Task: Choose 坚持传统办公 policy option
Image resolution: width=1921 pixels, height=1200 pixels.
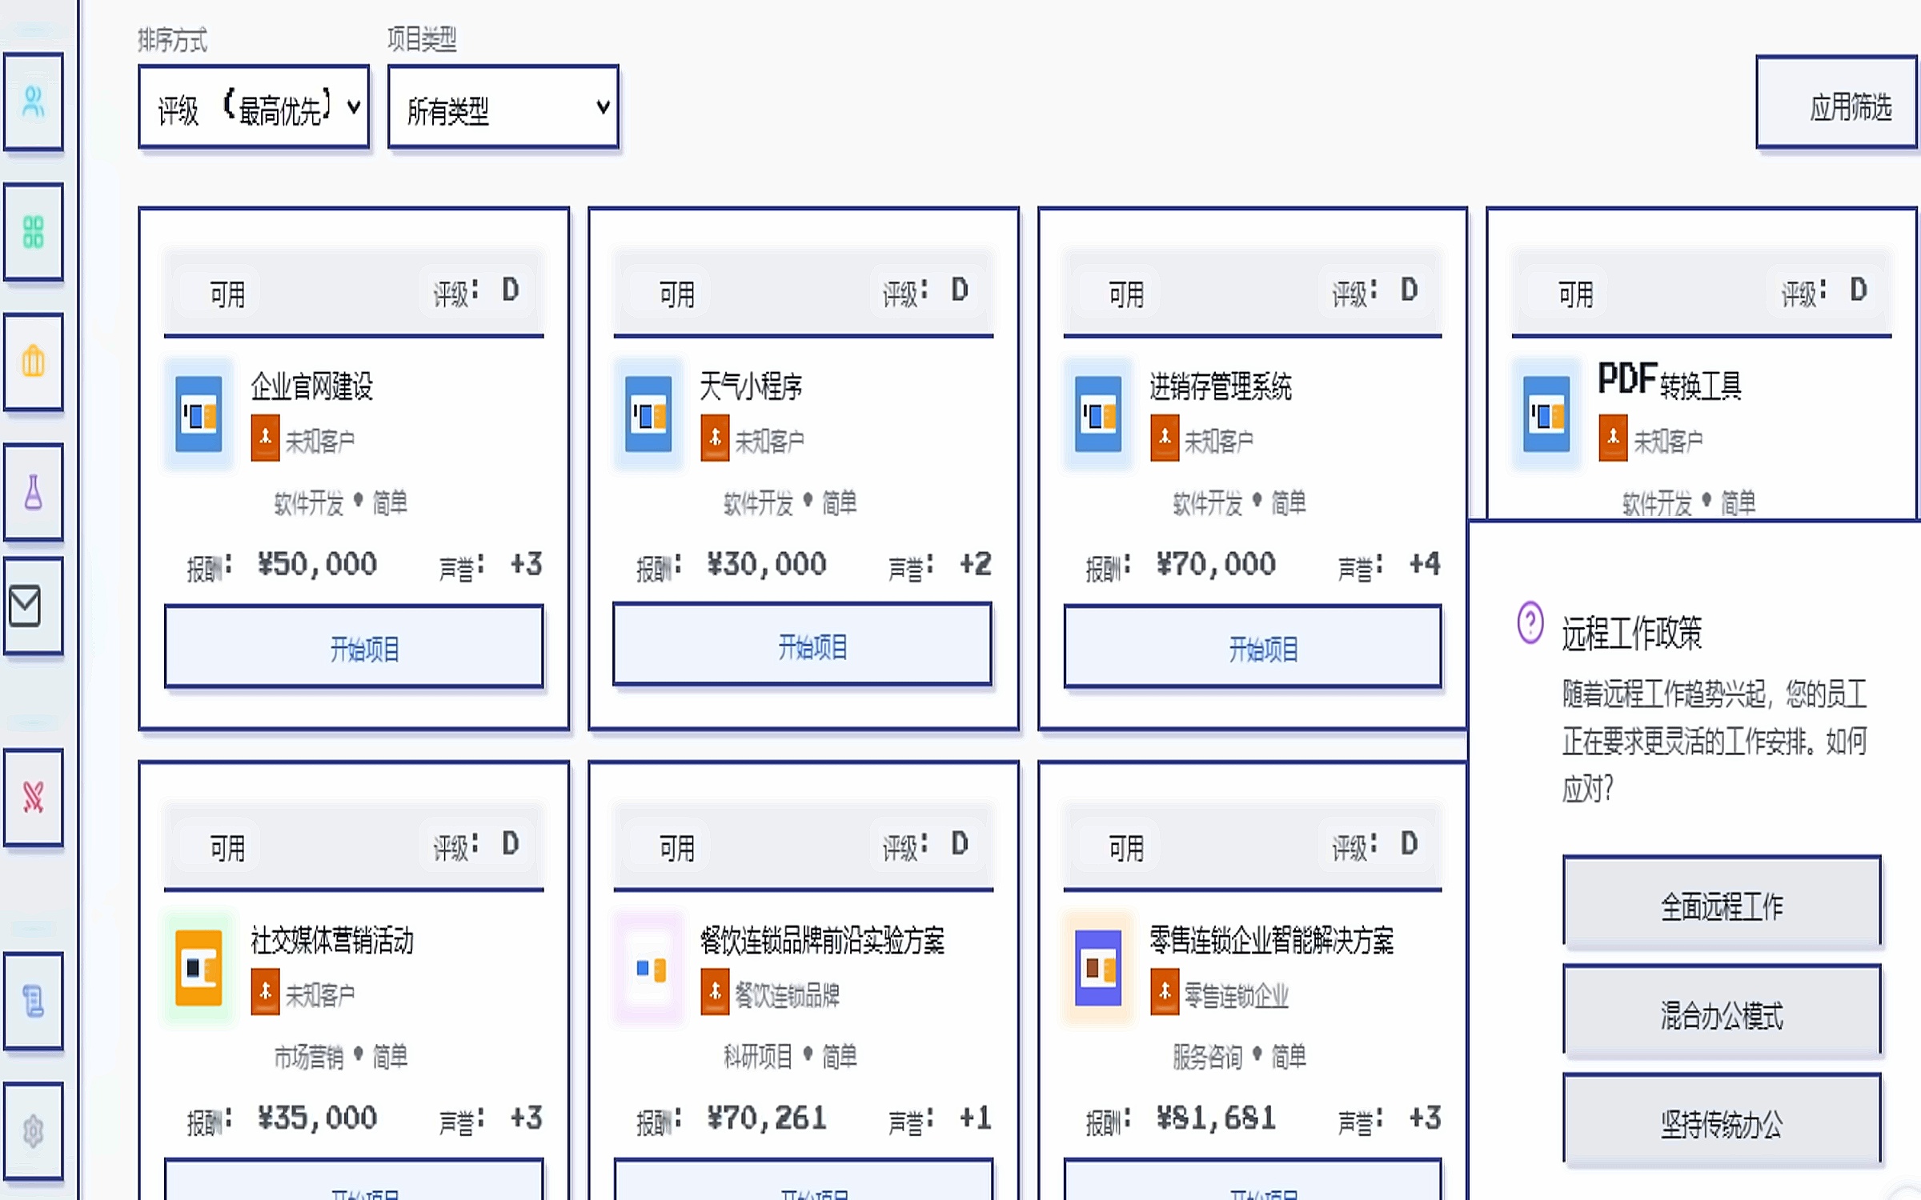Action: tap(1722, 1120)
